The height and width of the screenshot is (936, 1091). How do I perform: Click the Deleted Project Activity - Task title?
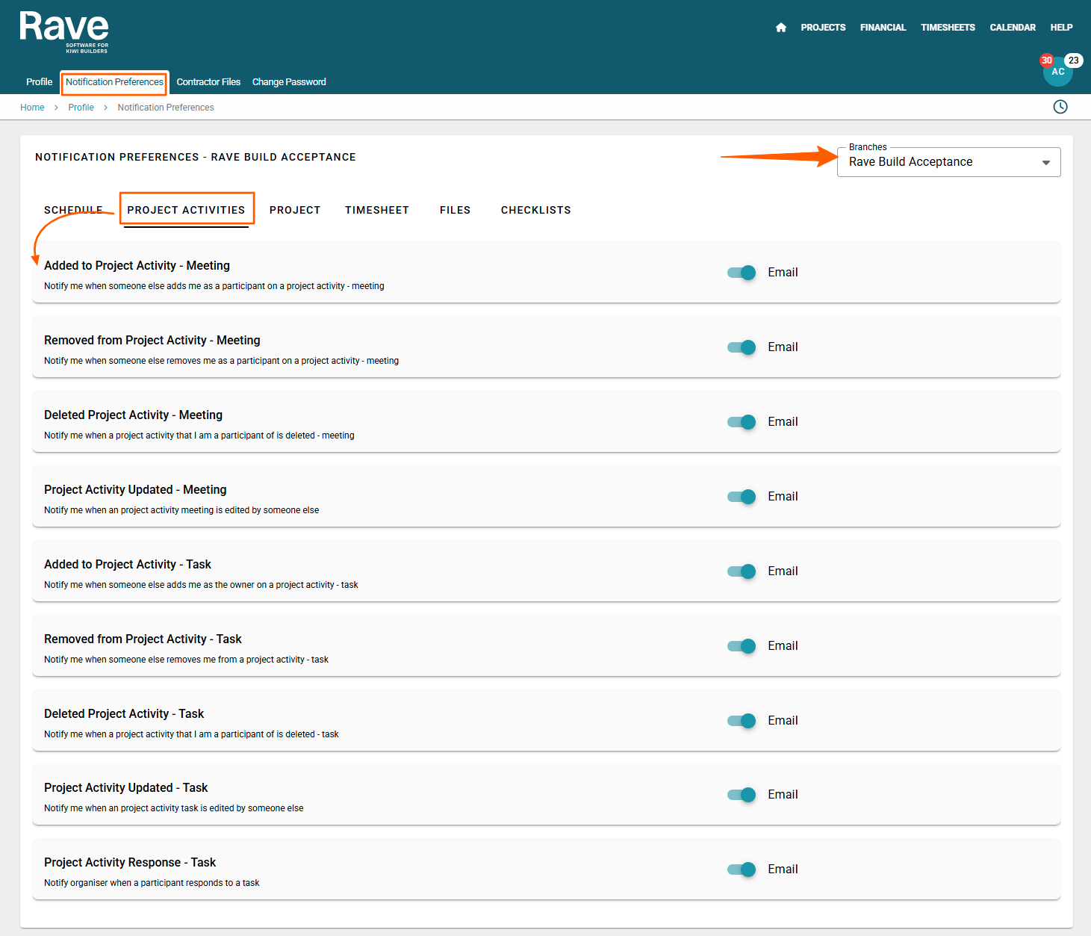pyautogui.click(x=124, y=714)
